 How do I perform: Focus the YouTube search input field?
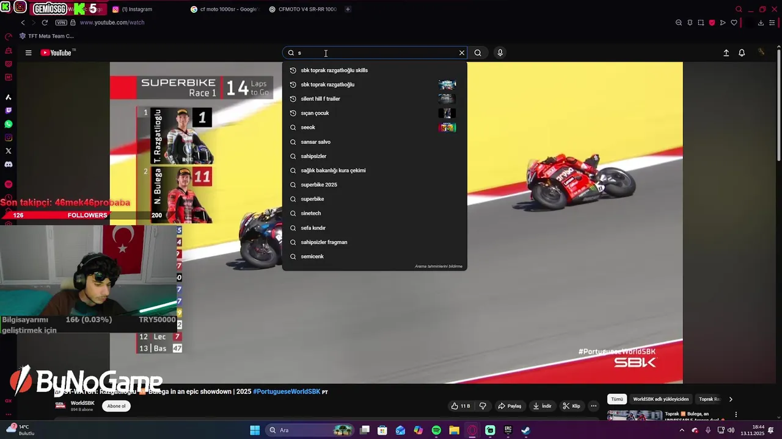pos(376,53)
